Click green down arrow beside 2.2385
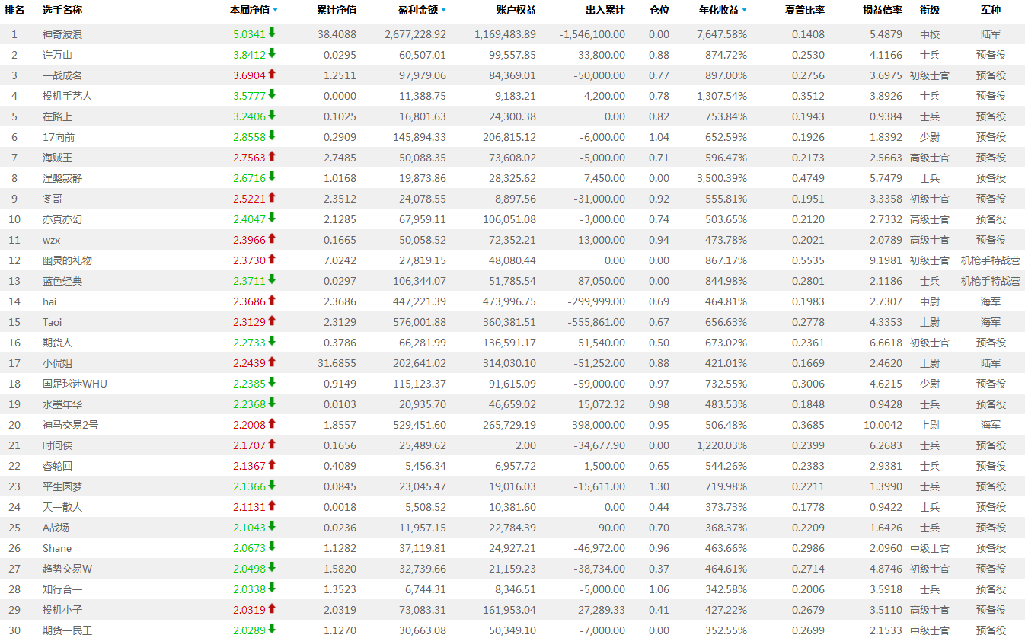 pos(272,382)
